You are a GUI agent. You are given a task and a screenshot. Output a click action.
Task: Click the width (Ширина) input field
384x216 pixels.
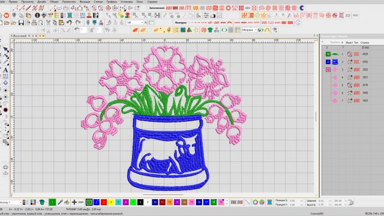coord(323,200)
